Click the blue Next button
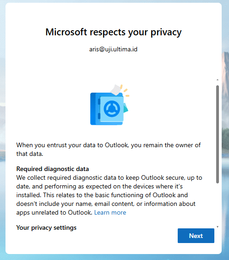 pyautogui.click(x=196, y=236)
